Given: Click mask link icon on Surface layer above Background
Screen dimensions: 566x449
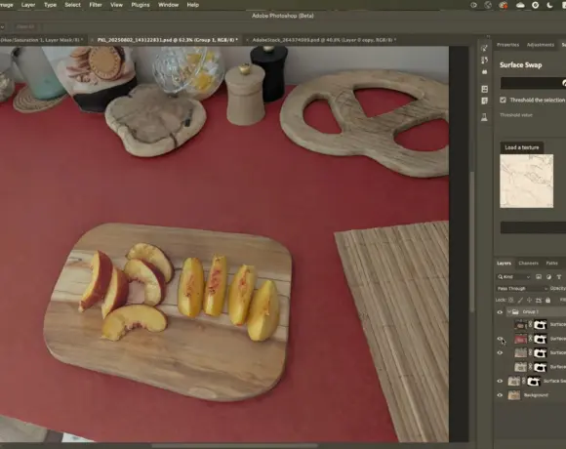Looking at the screenshot, I should [523, 381].
